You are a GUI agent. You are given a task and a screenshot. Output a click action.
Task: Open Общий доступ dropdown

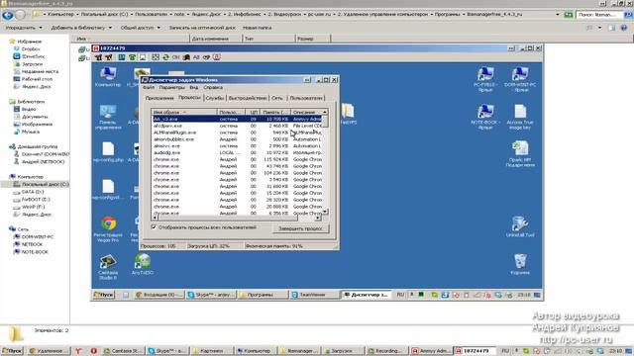point(140,28)
